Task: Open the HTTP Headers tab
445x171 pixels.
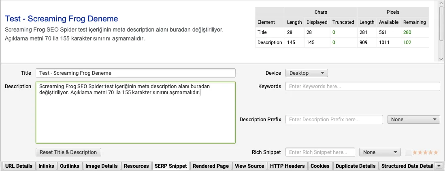Action: (x=287, y=166)
